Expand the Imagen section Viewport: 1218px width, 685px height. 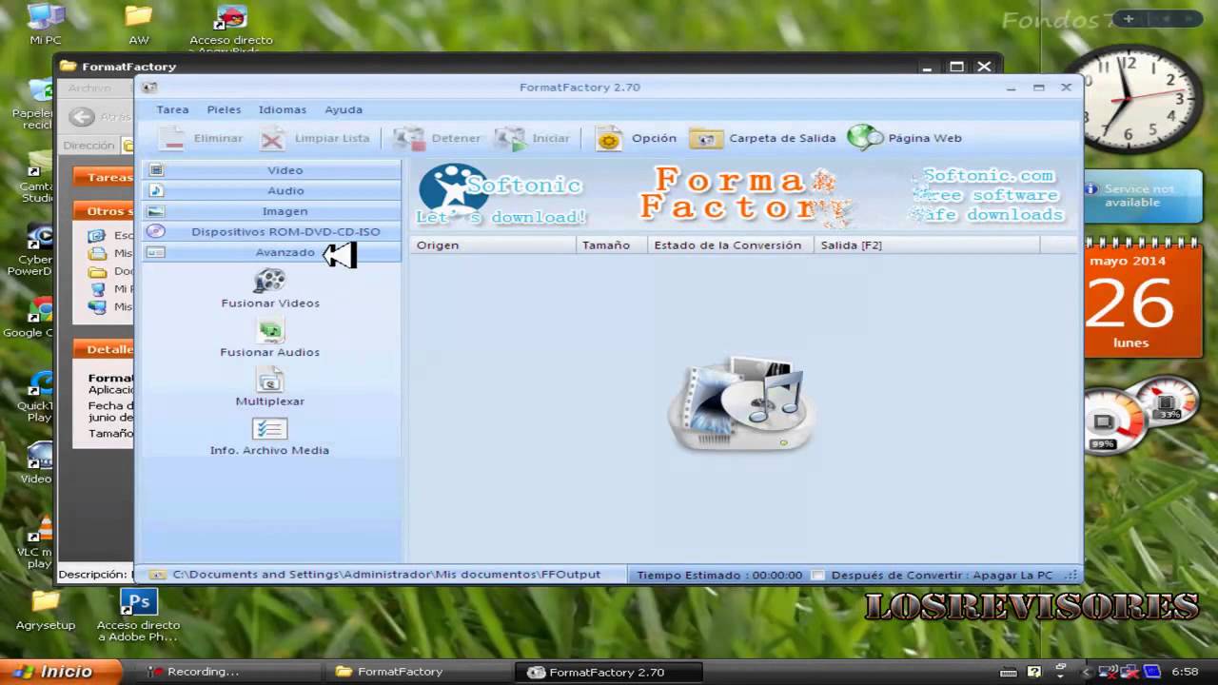point(272,211)
